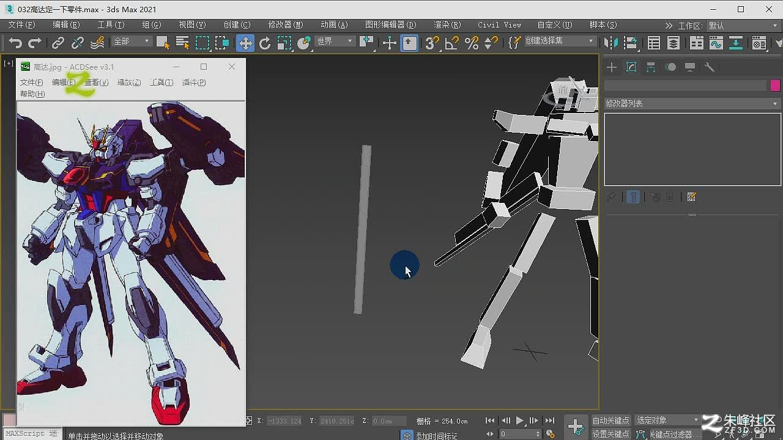The height and width of the screenshot is (440, 783).
Task: Choose the Select and Place tool
Action: tap(304, 43)
